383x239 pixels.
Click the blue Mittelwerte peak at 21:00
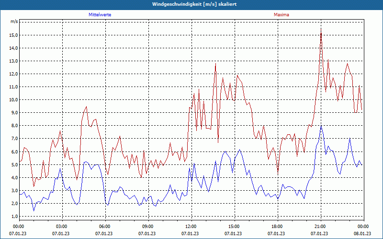point(321,126)
